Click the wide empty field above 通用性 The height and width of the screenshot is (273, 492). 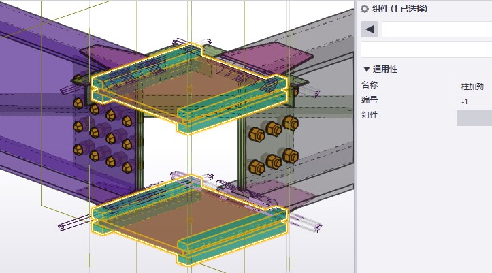[427, 49]
